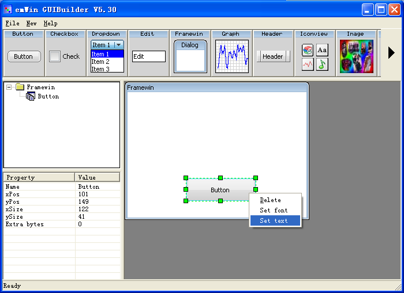
Task: Select the Framewin label in the tree
Action: tap(41, 87)
